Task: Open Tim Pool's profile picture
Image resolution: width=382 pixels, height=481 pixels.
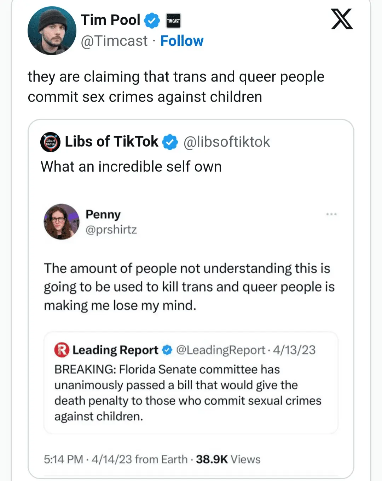Action: tap(52, 31)
